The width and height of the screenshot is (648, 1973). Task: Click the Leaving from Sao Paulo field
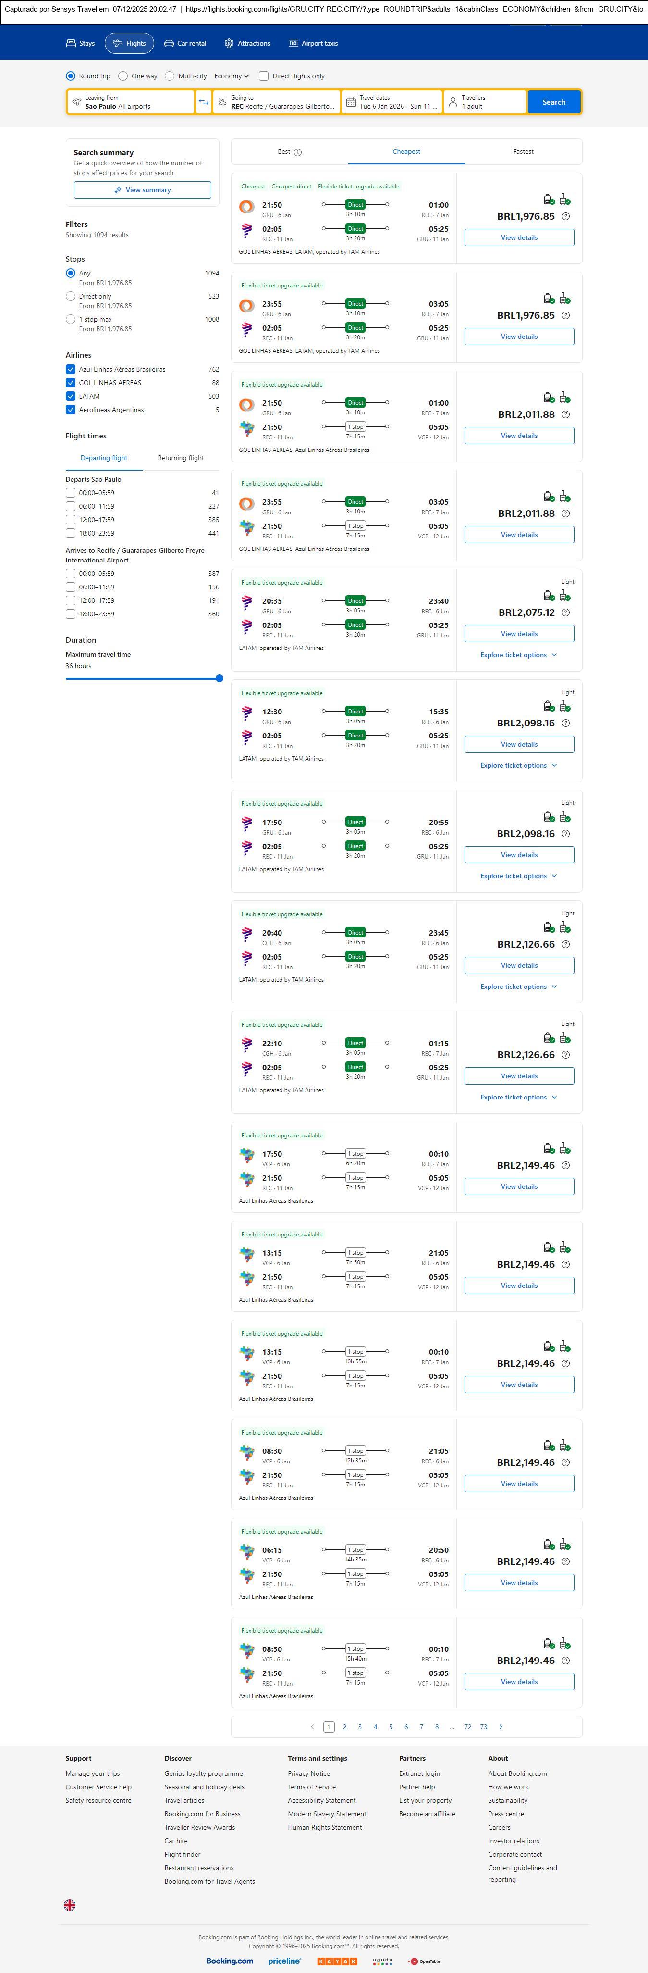[130, 102]
